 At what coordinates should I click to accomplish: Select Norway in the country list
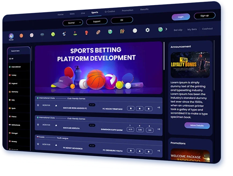(x=19, y=142)
